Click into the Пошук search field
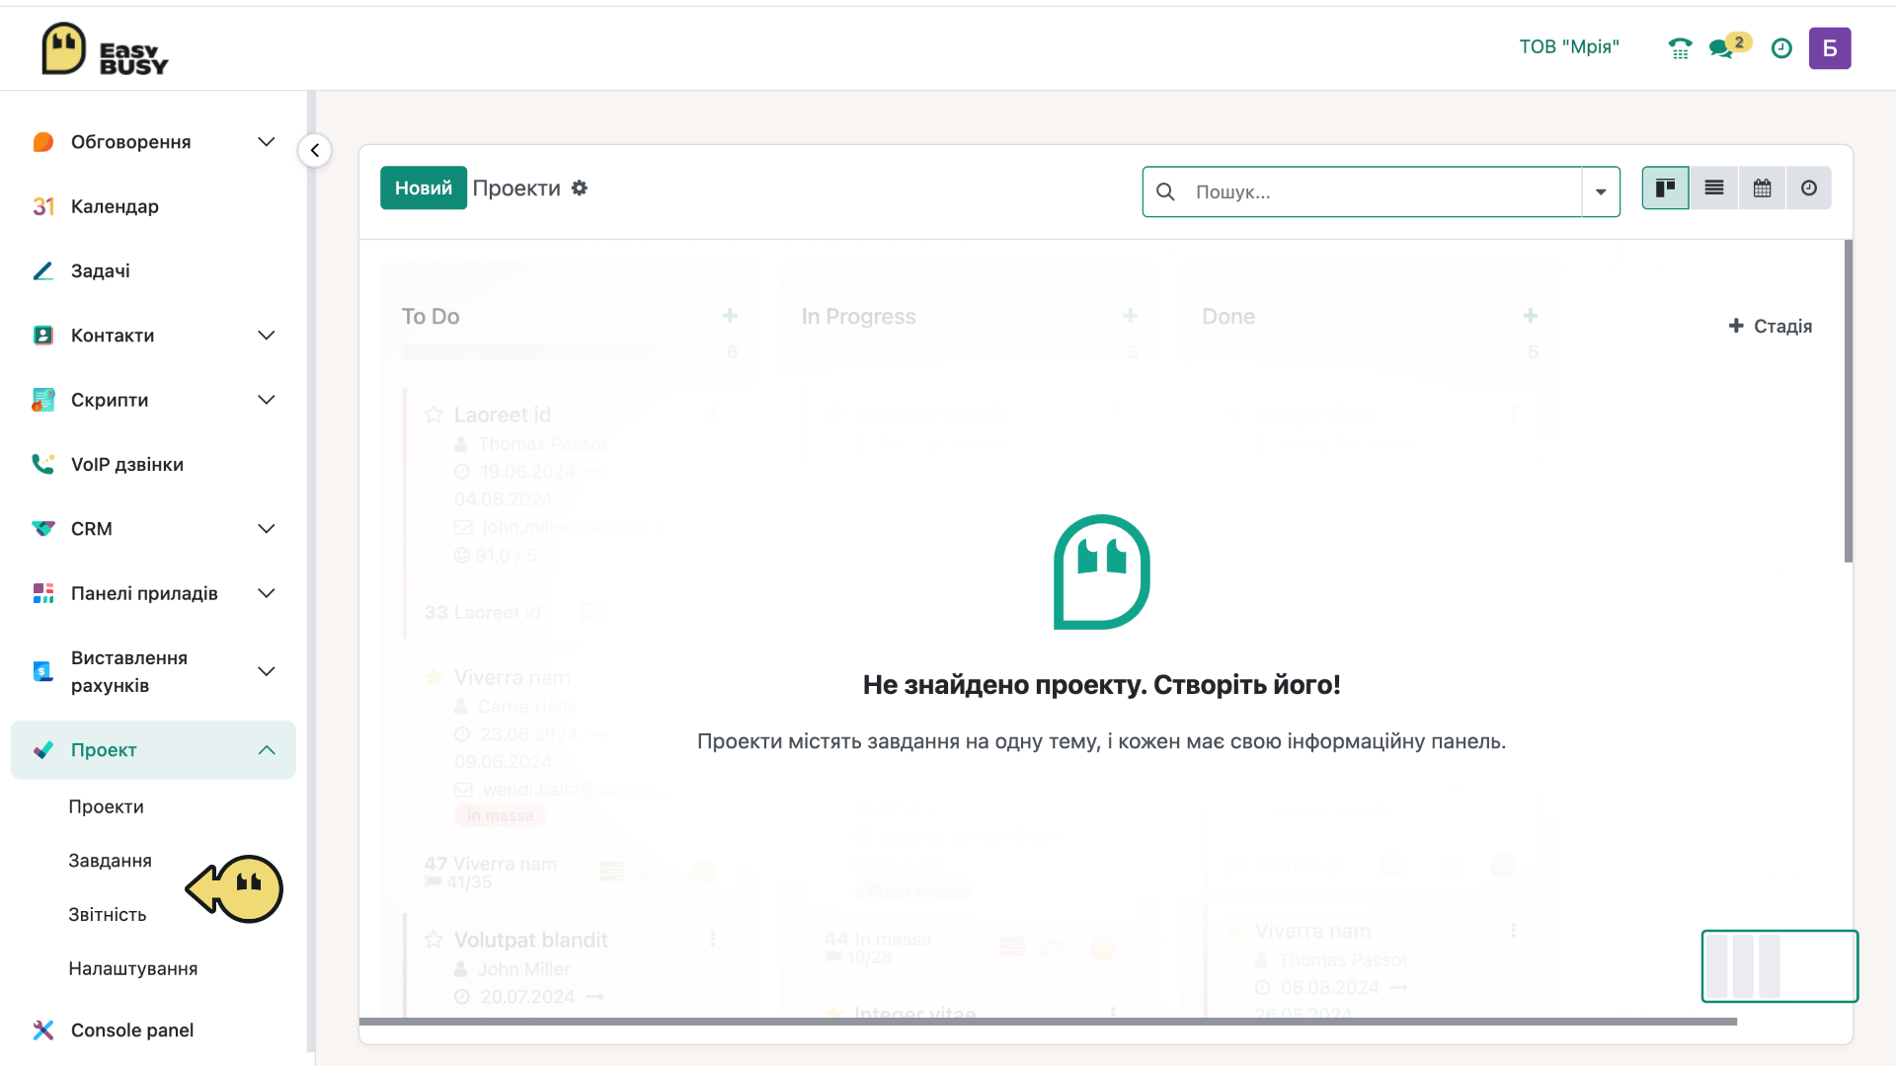1896x1066 pixels. 1382,191
